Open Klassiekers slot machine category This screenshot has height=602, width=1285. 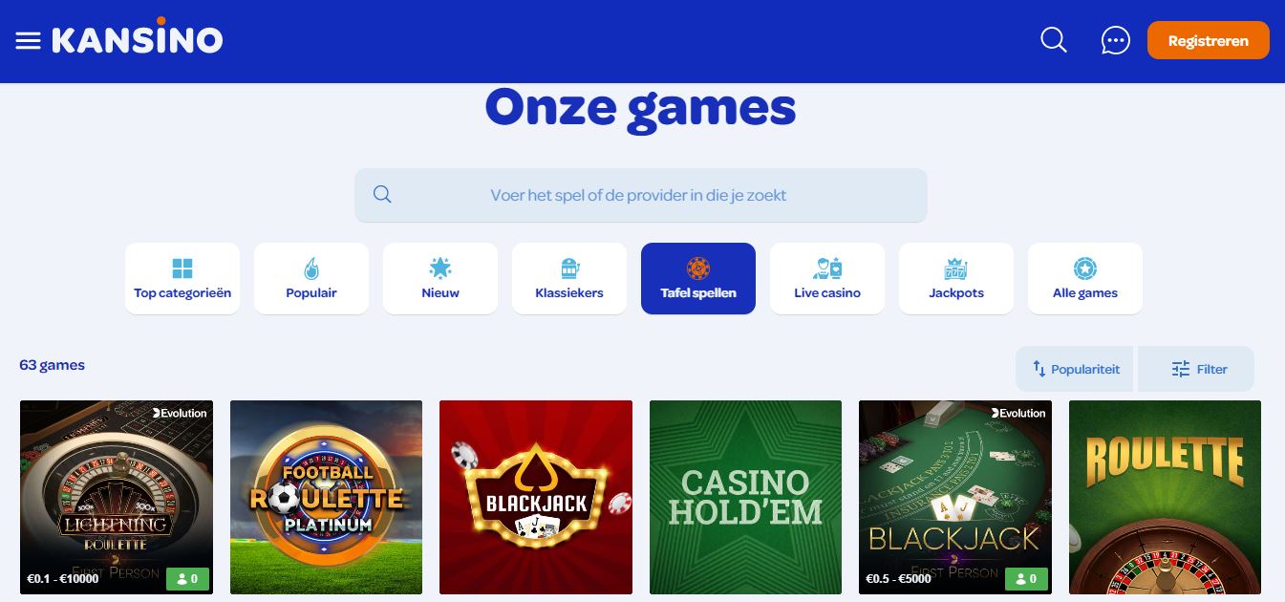[569, 278]
